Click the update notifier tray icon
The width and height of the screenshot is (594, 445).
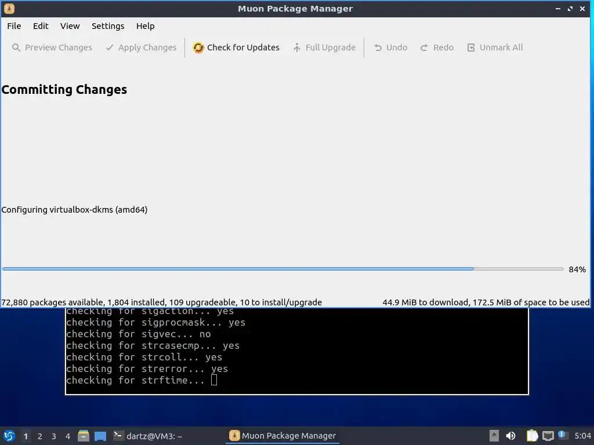tap(563, 435)
